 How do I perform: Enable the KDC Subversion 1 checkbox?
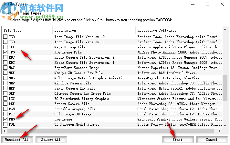(x=5, y=62)
